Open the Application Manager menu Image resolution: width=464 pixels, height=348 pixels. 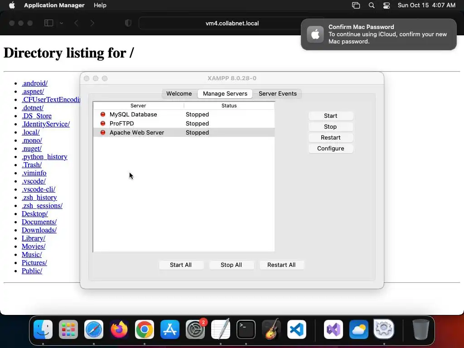click(x=54, y=5)
